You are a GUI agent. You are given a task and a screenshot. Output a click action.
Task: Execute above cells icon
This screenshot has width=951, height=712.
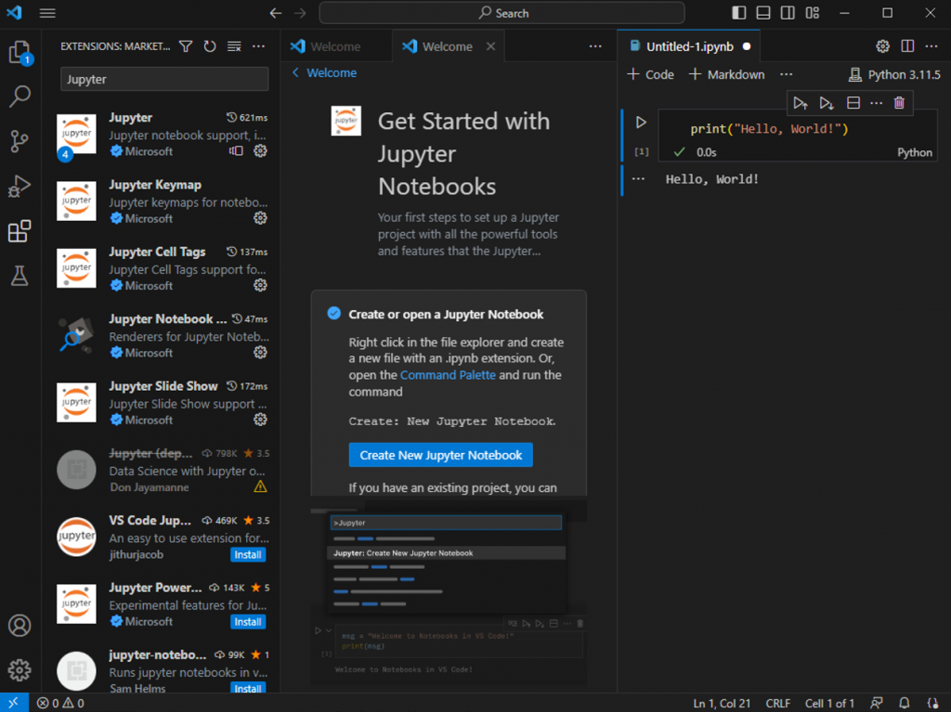point(801,103)
